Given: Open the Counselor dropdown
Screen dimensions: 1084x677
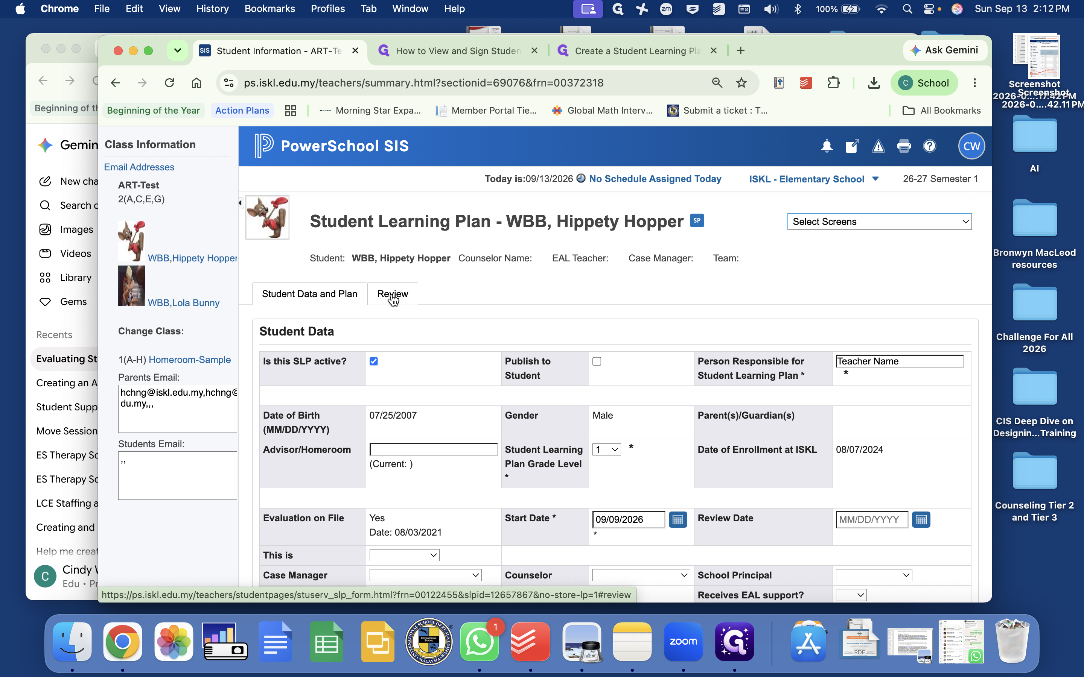Looking at the screenshot, I should pos(641,575).
